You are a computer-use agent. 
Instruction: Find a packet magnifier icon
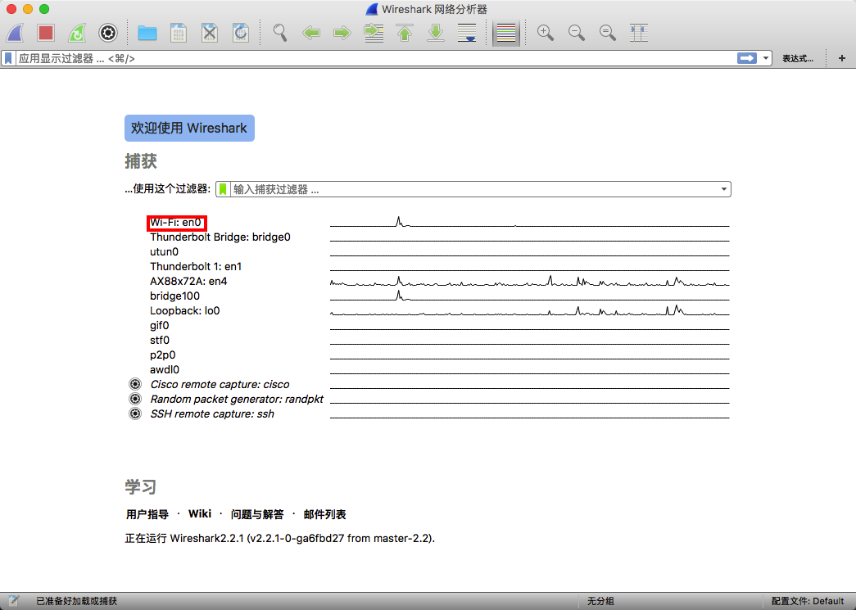pos(280,33)
